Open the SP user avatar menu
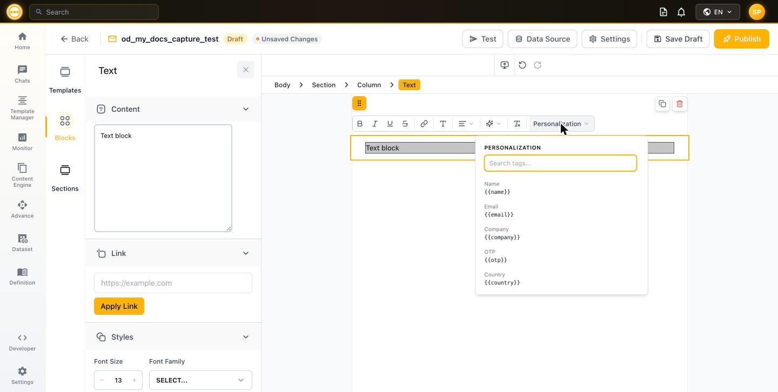 [757, 12]
